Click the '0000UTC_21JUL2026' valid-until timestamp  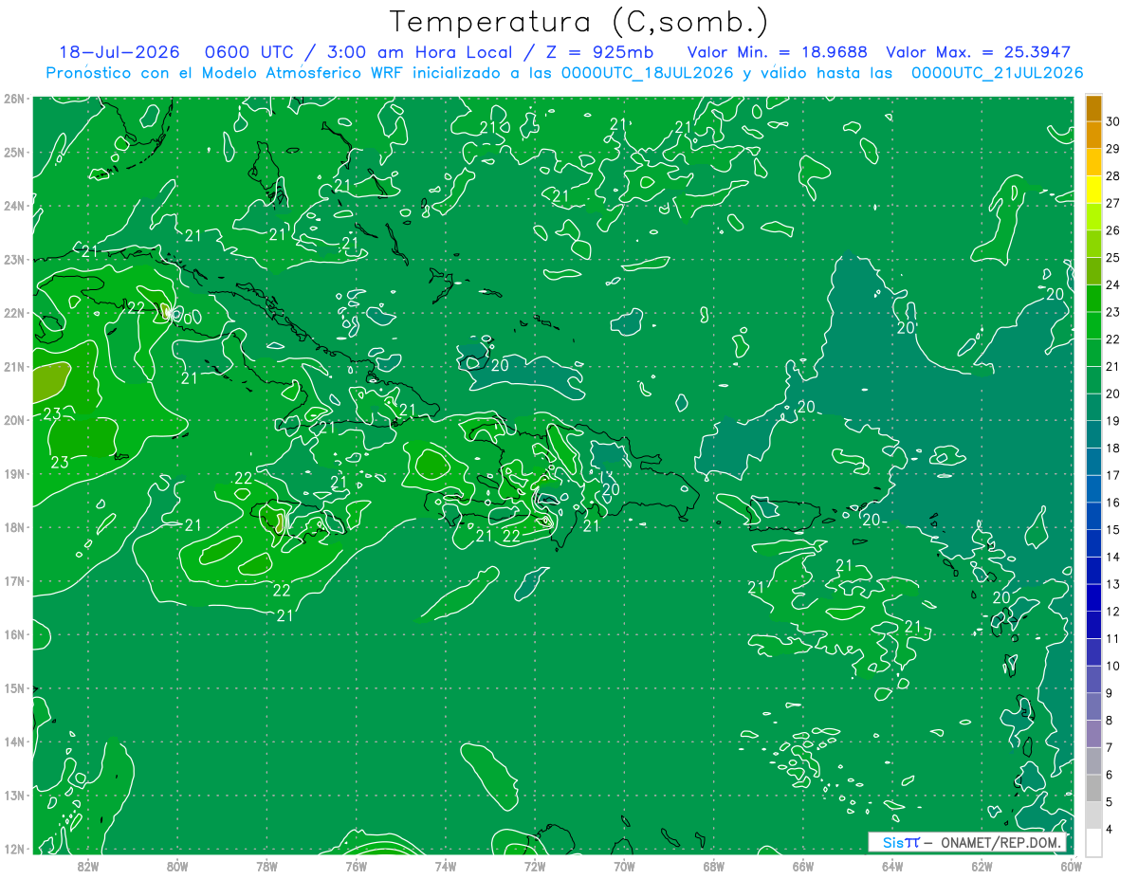pos(998,73)
